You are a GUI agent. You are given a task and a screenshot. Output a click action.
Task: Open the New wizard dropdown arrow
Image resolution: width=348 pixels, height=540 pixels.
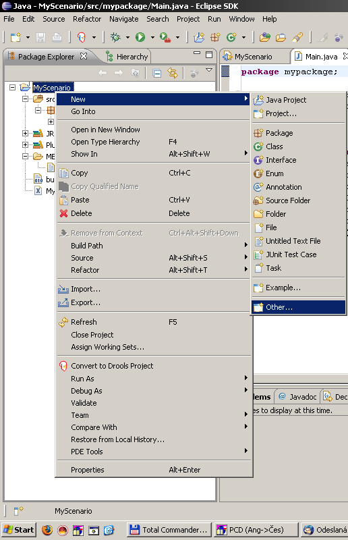(28, 37)
